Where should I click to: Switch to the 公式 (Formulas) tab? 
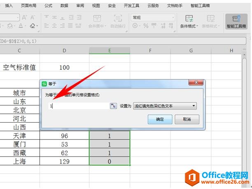pyautogui.click(x=48, y=6)
